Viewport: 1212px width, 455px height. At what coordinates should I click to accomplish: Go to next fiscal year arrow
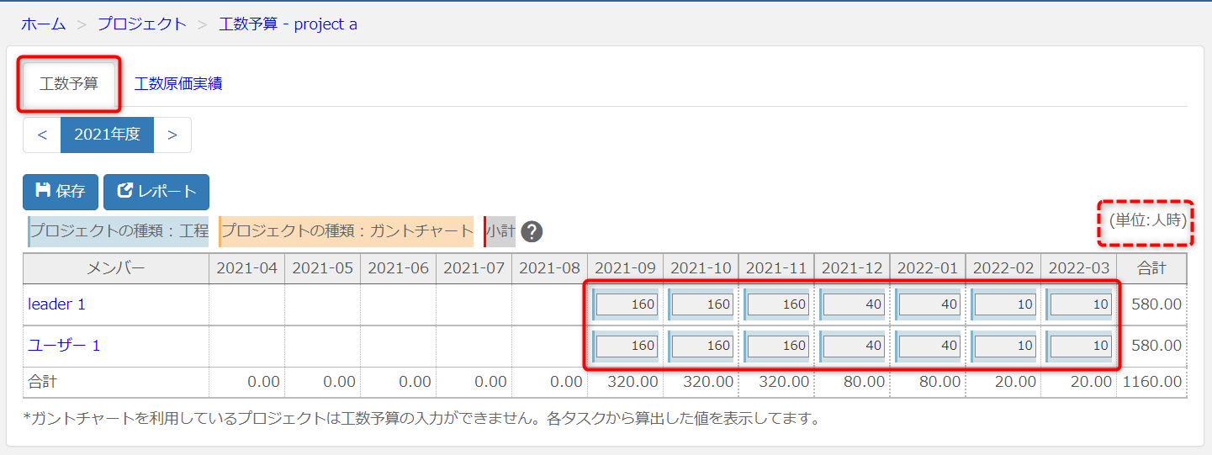(x=172, y=135)
